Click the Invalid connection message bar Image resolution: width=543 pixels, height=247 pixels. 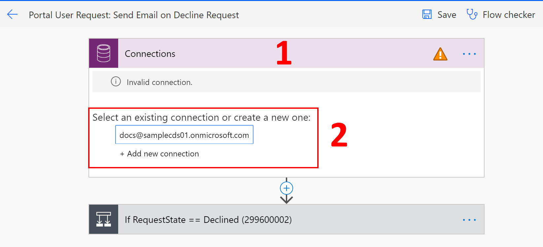(286, 82)
